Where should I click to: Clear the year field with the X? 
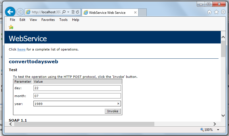118,104
